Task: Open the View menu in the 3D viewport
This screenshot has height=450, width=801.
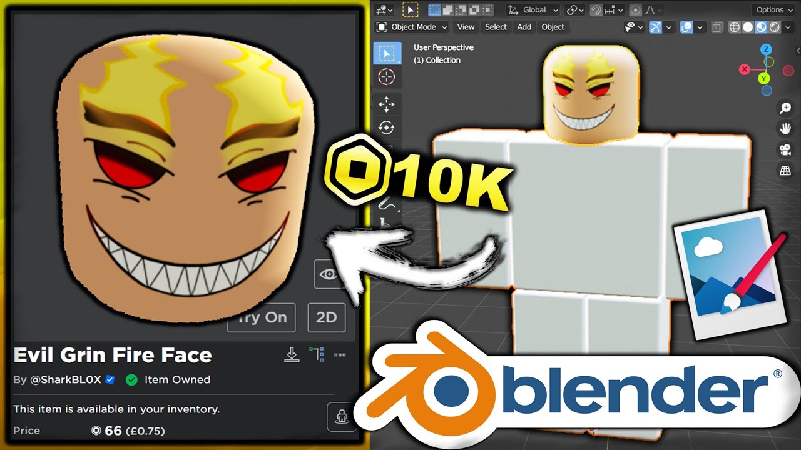Action: click(466, 27)
